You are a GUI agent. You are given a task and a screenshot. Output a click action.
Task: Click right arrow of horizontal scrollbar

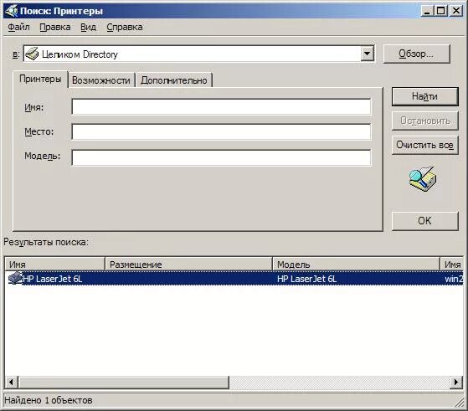coord(456,382)
